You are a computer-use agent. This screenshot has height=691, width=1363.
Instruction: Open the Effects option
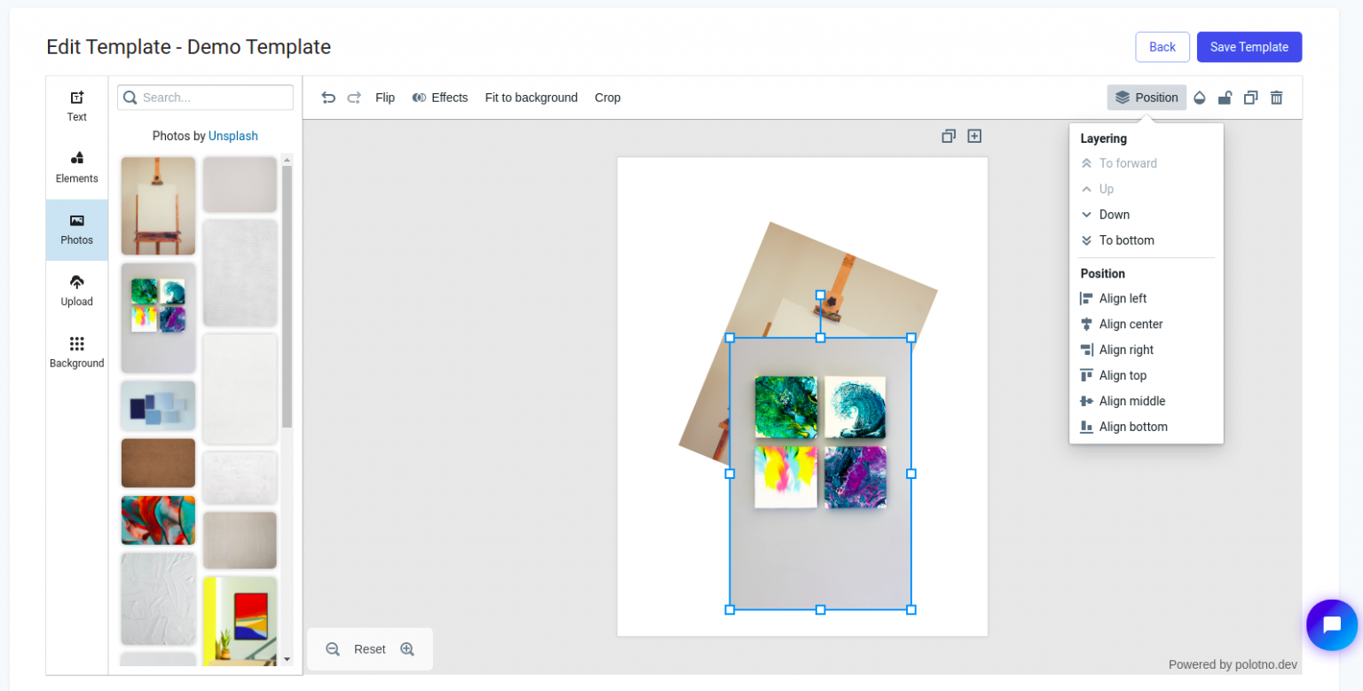click(440, 98)
